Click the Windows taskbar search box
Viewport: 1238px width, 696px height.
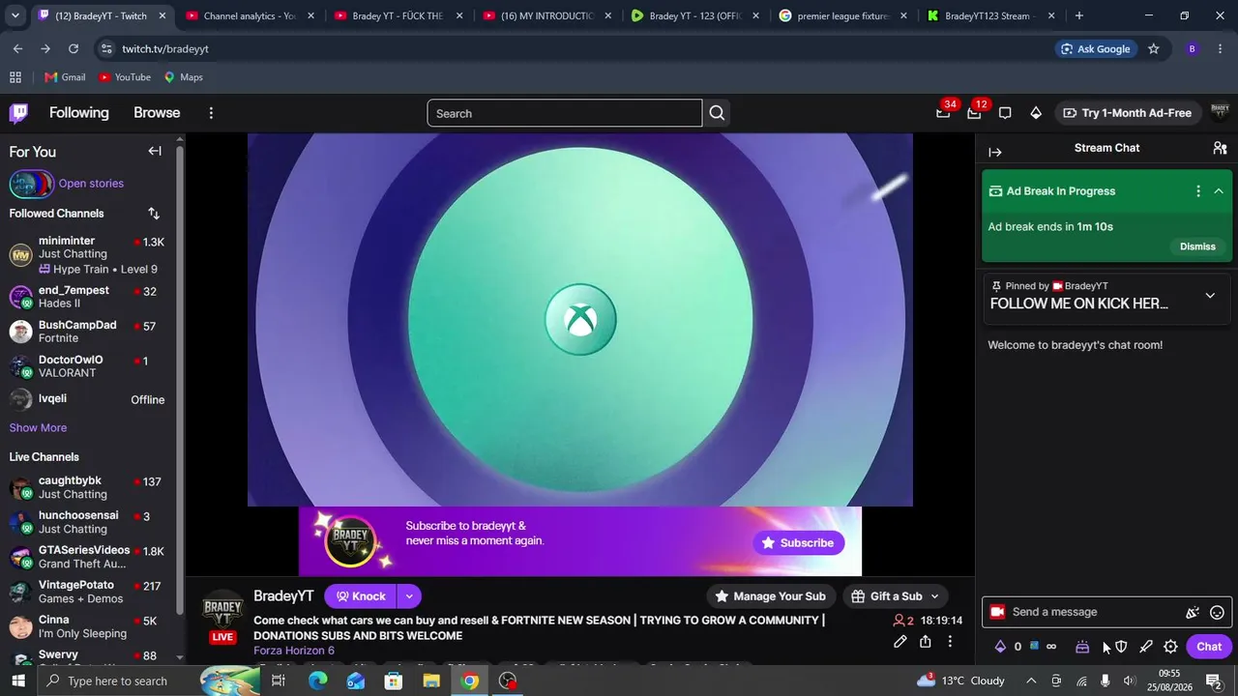click(131, 681)
